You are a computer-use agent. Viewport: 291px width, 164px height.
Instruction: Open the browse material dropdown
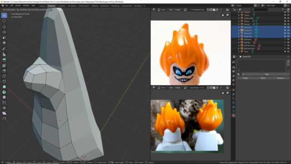point(239,74)
